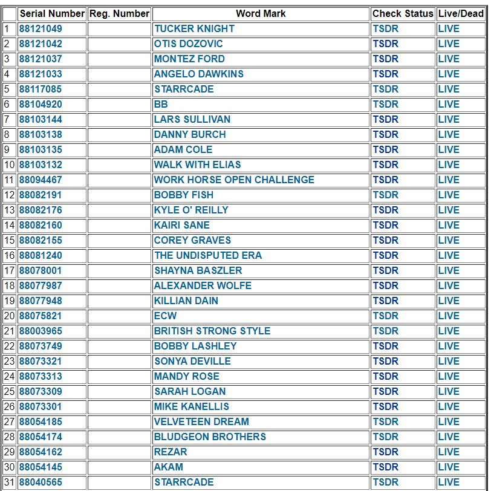This screenshot has width=491, height=491.
Task: Open the BOBBY LASHLEY word mark
Action: tap(195, 346)
